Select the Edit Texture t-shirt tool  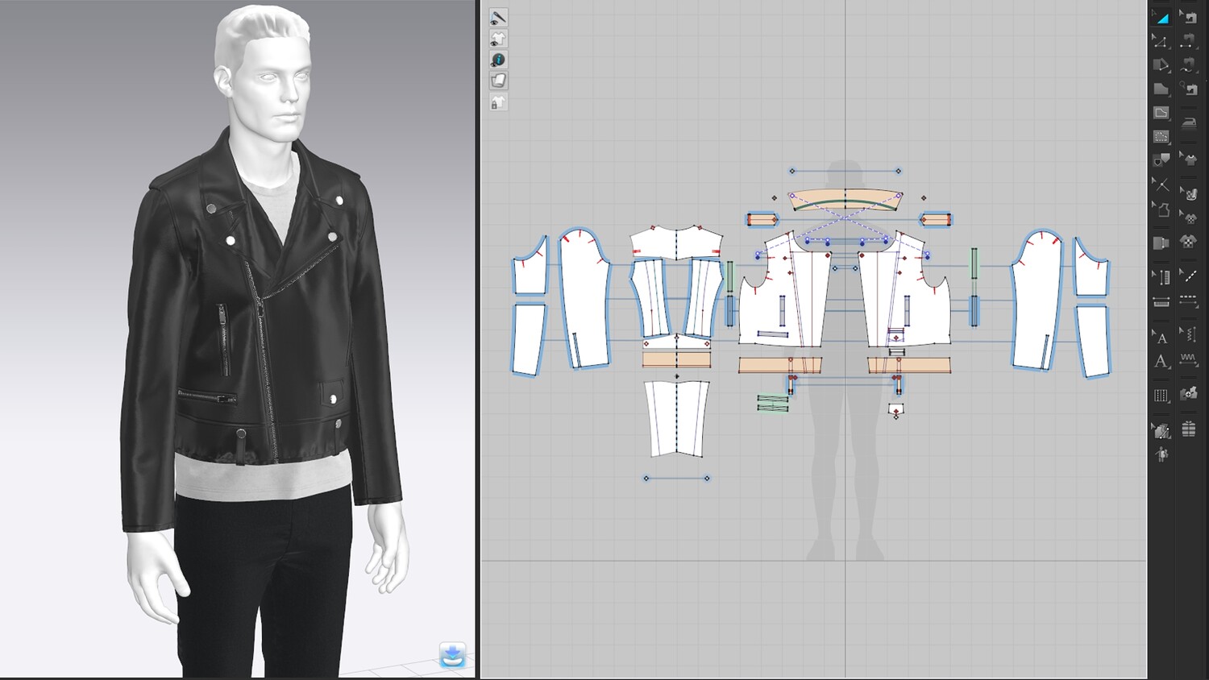point(1189,159)
